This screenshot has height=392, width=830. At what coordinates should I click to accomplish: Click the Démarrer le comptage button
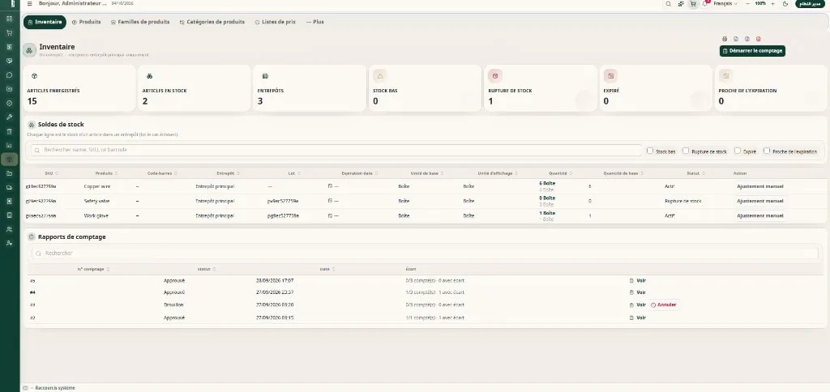(x=752, y=51)
